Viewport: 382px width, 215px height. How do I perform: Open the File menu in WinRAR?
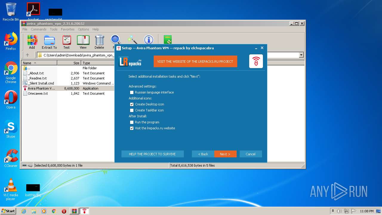pos(25,29)
